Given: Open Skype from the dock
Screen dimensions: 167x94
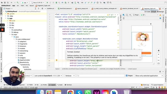Looking at the screenshot, I should (x=79, y=92).
